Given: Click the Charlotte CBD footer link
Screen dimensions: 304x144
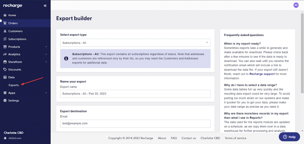Looking at the screenshot, I should pyautogui.click(x=210, y=138).
